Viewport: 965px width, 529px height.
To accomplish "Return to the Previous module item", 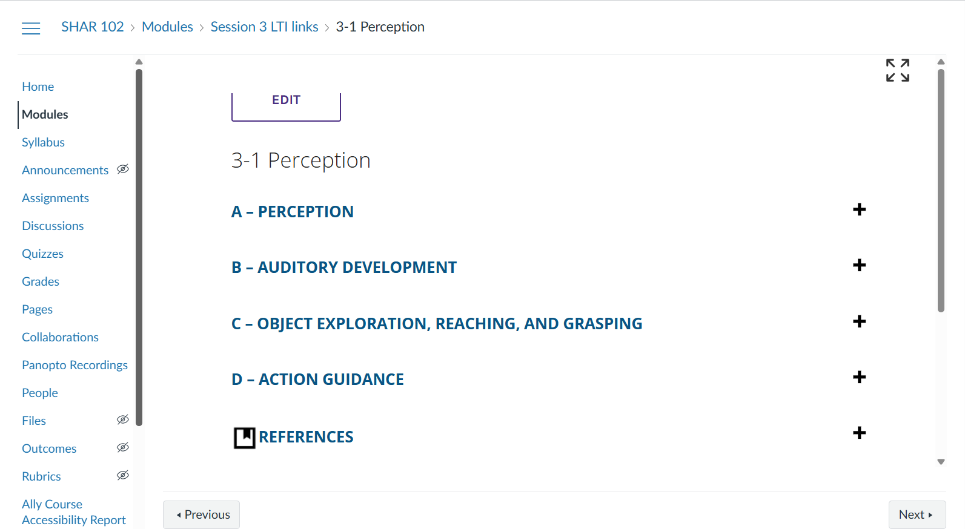I will [202, 514].
